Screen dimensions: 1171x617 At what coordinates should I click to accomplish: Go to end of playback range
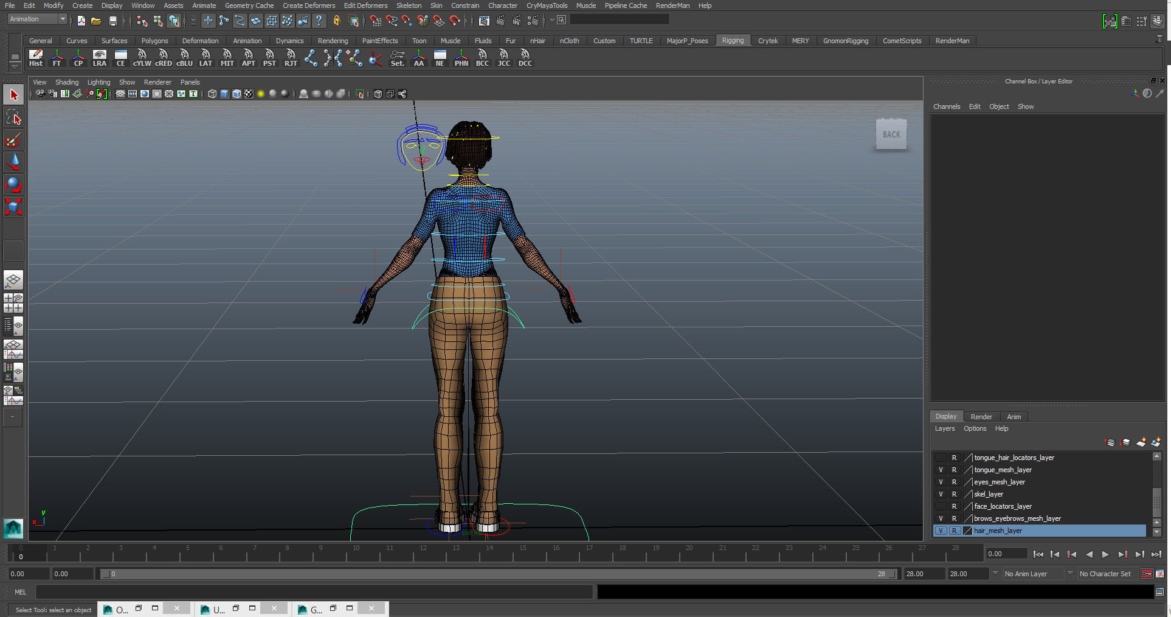pos(1156,554)
